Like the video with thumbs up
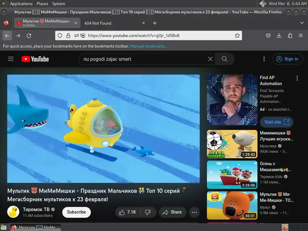The width and height of the screenshot is (308, 231). pos(128,212)
